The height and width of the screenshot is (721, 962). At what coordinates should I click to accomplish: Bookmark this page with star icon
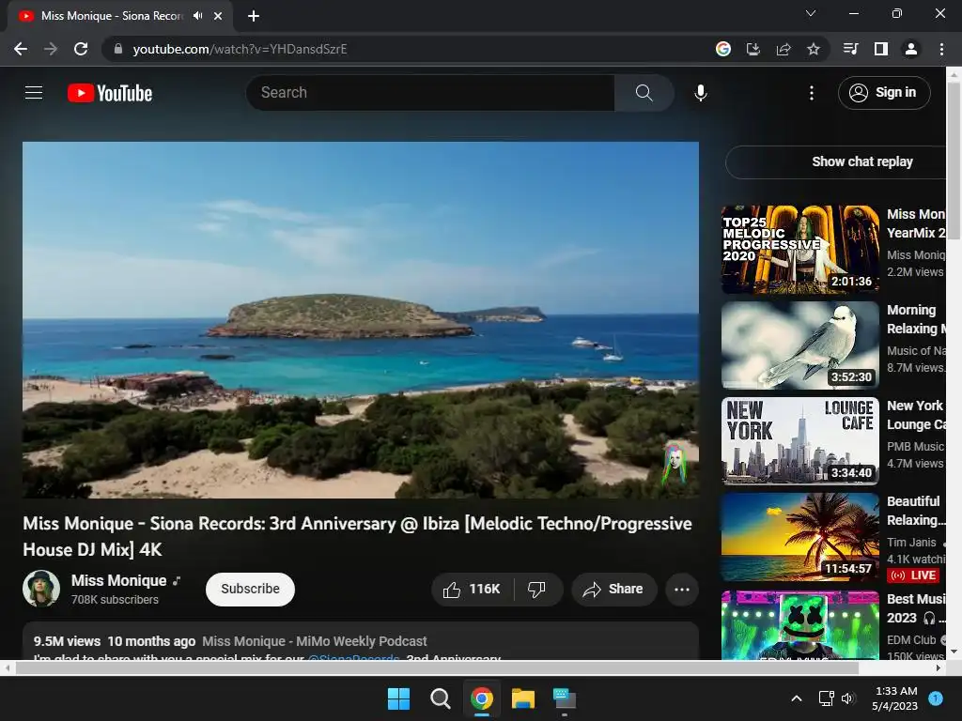click(814, 49)
